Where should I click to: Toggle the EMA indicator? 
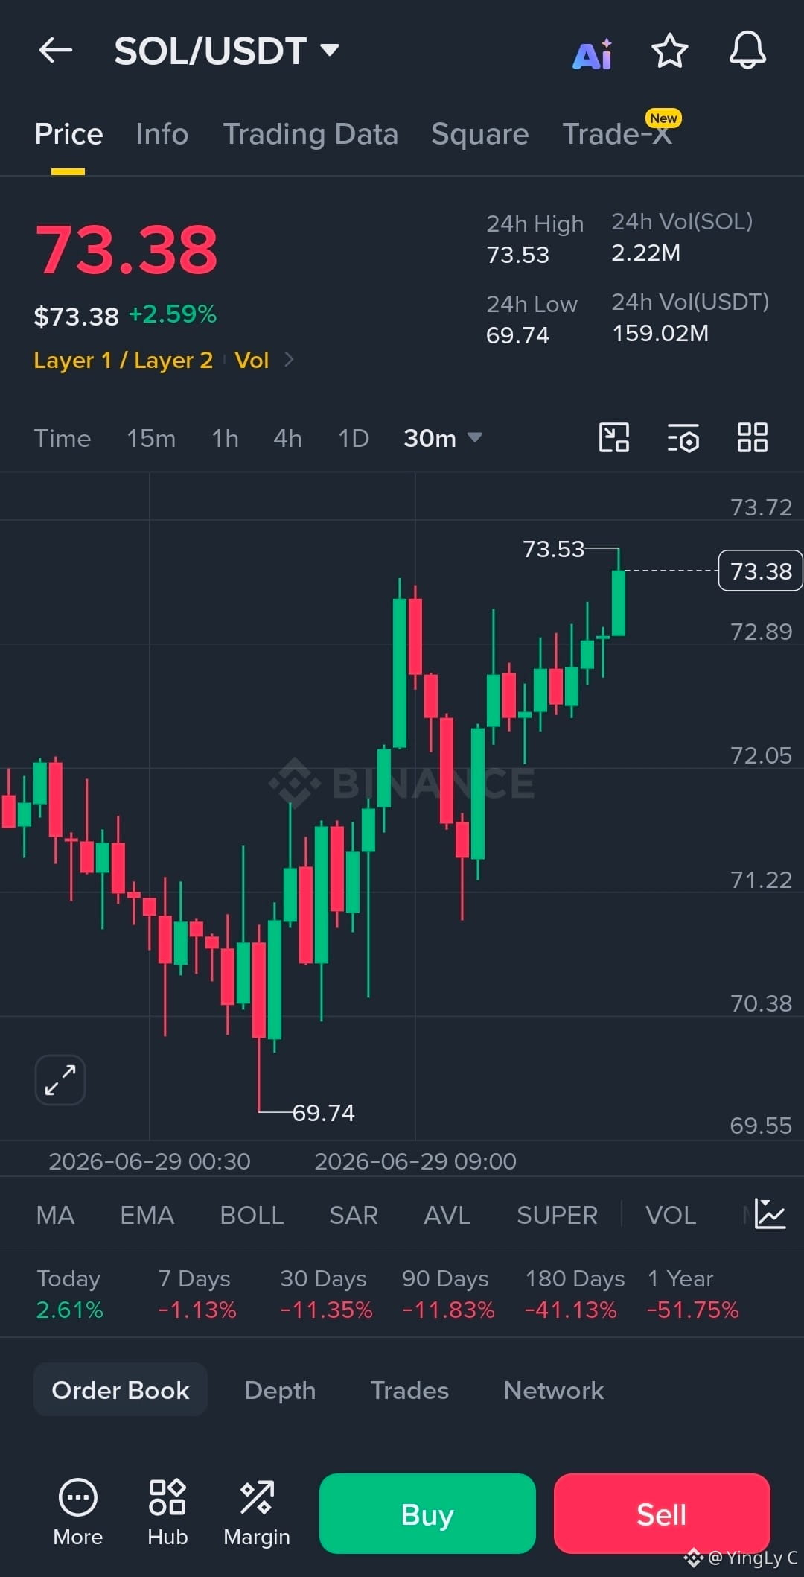147,1215
